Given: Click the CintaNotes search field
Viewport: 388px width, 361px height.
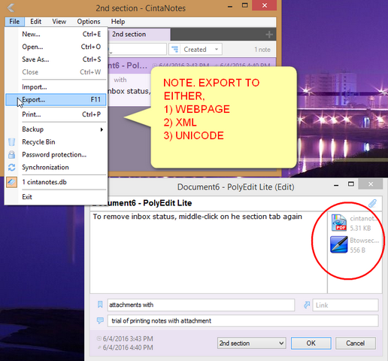Looking at the screenshot, I should pos(137,49).
